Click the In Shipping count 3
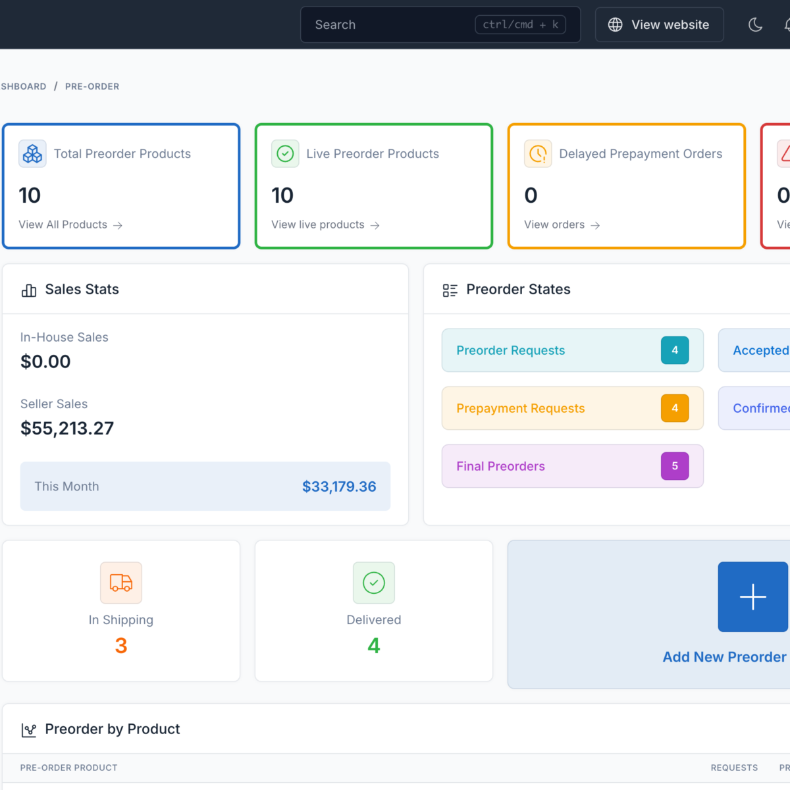Viewport: 790px width, 790px height. pyautogui.click(x=121, y=646)
